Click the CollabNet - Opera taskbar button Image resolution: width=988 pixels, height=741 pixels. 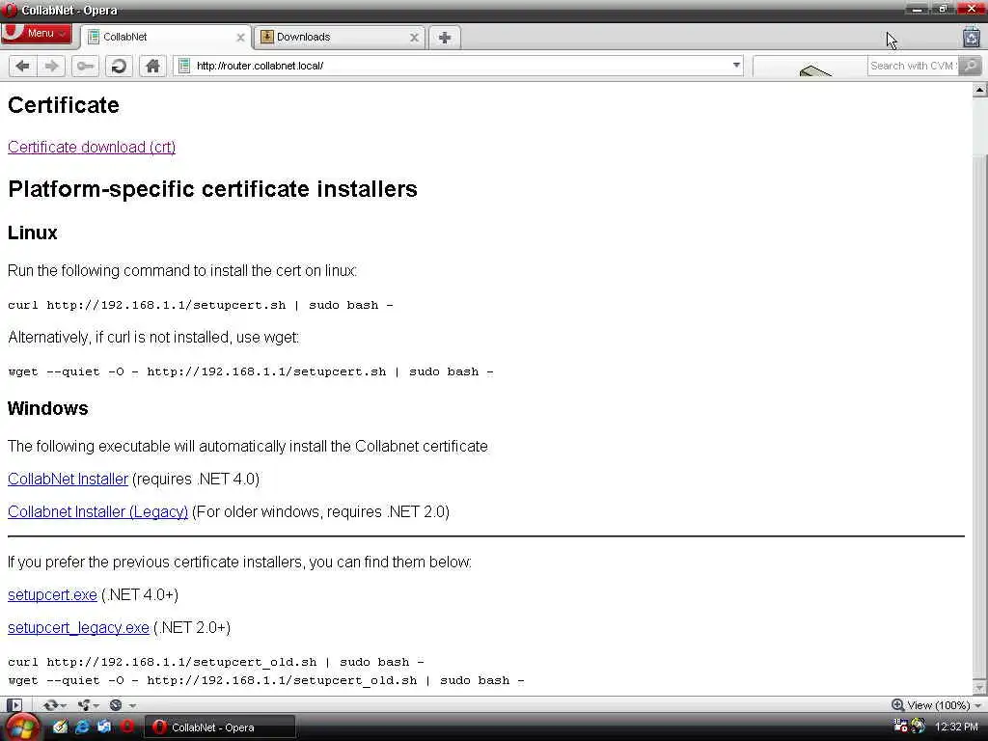(x=220, y=727)
